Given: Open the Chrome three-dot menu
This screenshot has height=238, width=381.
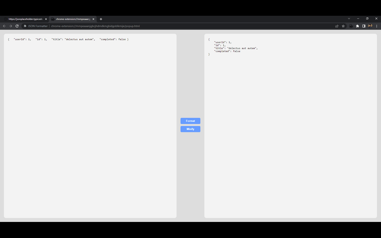Looking at the screenshot, I should coord(377,26).
